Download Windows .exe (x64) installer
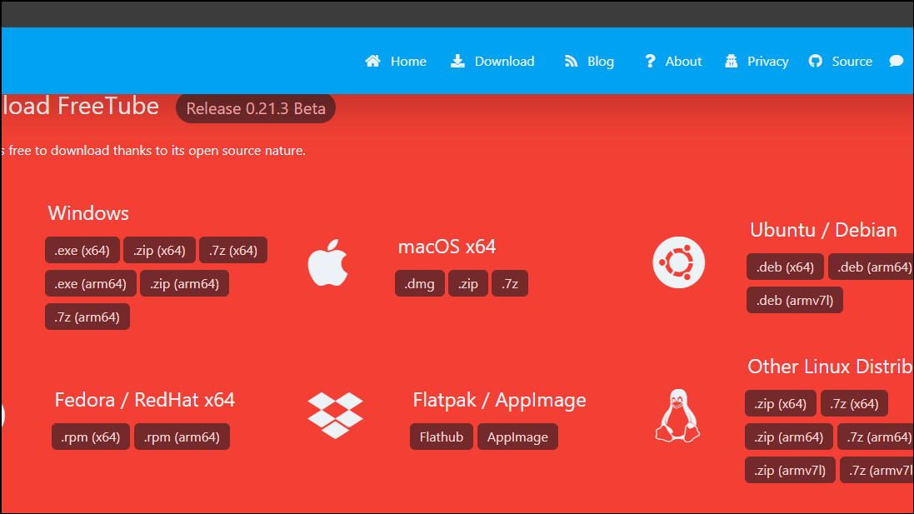 82,250
